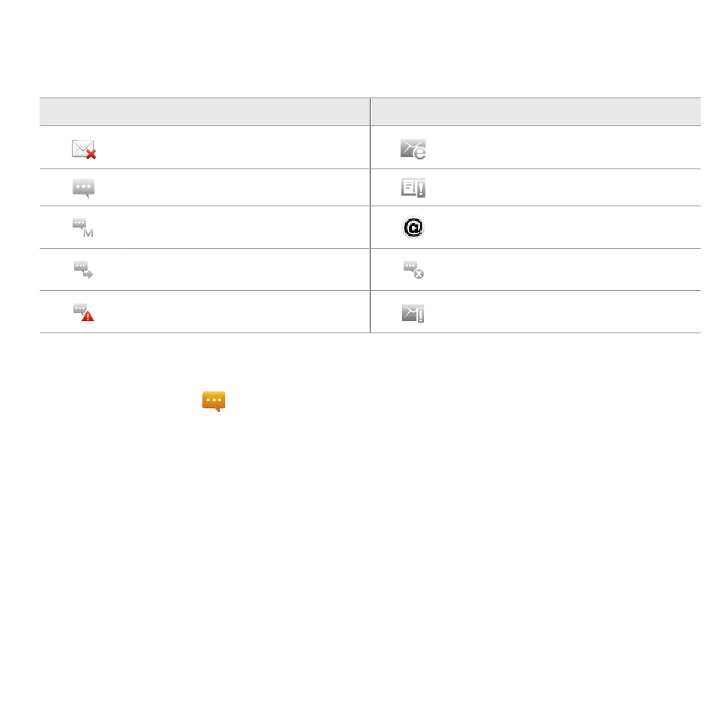This screenshot has height=718, width=718.
Task: Click the speech bubble with red warning triangle
Action: click(83, 312)
